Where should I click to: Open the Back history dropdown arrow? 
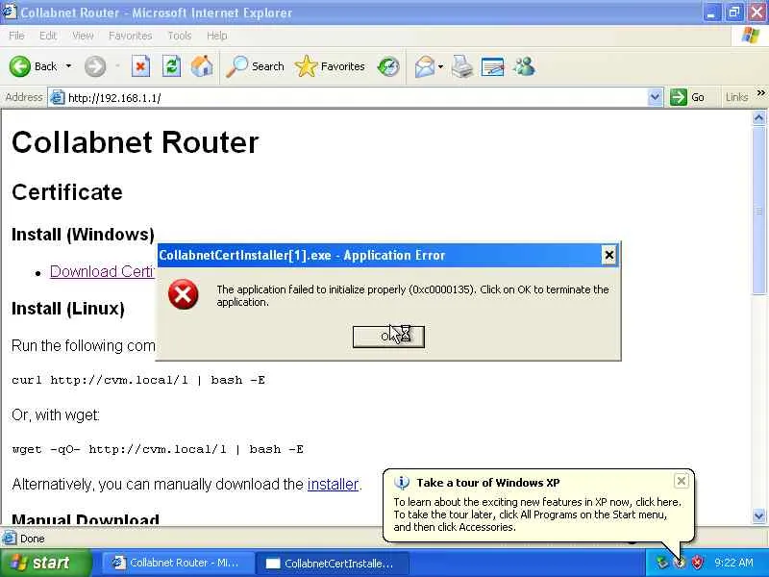(x=68, y=66)
